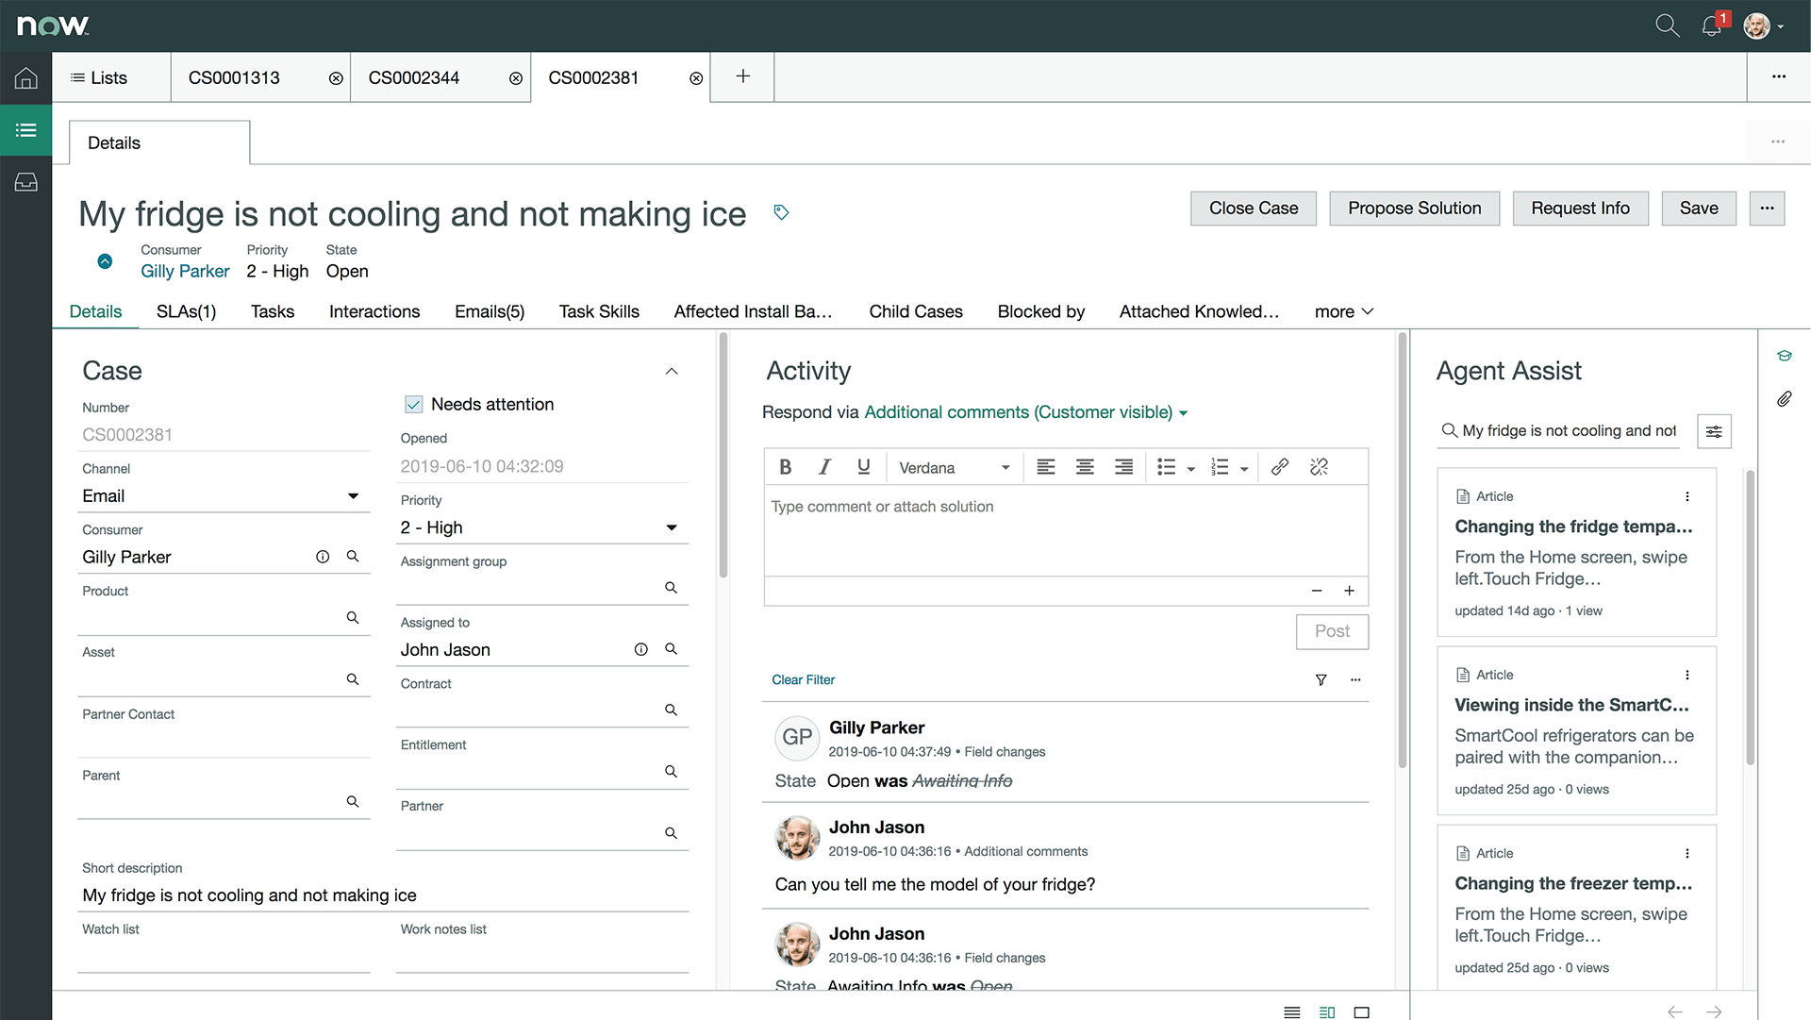The image size is (1811, 1020).
Task: Toggle the Needs attention checkbox
Action: click(413, 404)
